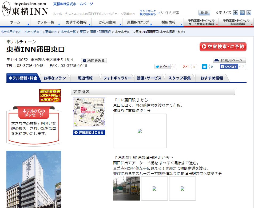Open 予約変更・キャンセル 一般のお客様

click(x=236, y=22)
